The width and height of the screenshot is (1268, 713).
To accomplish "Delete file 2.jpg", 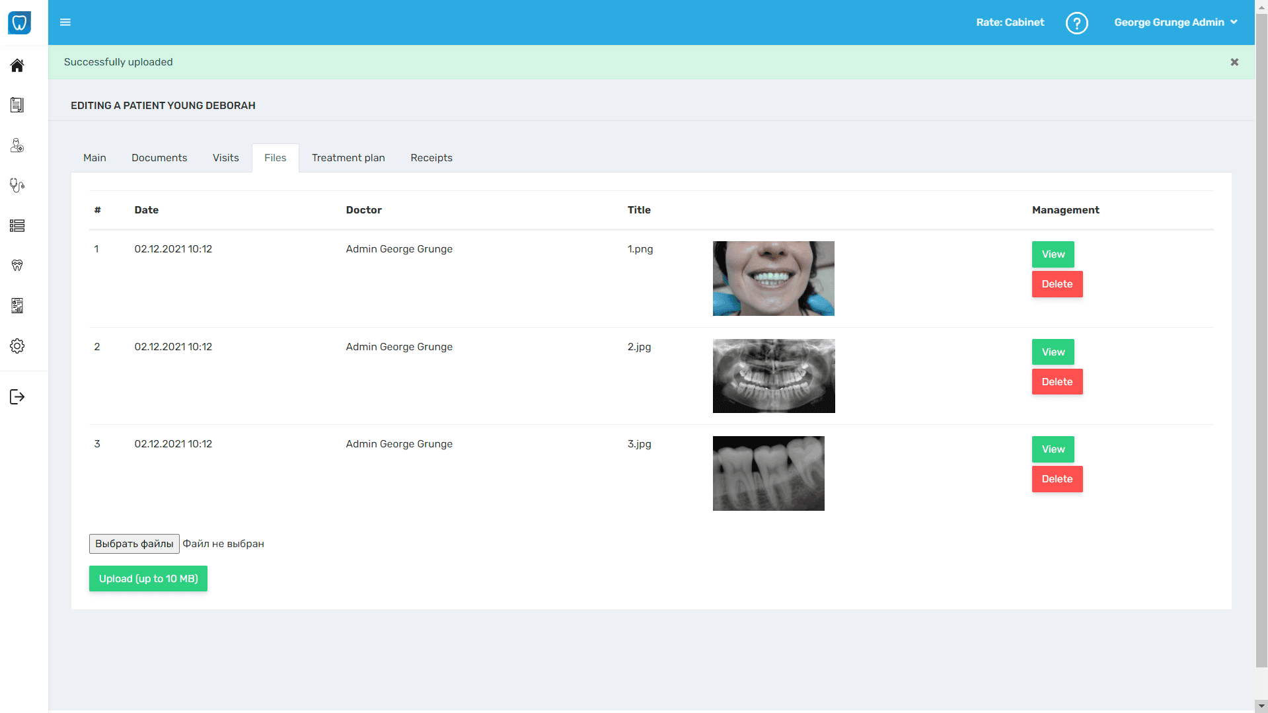I will click(x=1057, y=381).
